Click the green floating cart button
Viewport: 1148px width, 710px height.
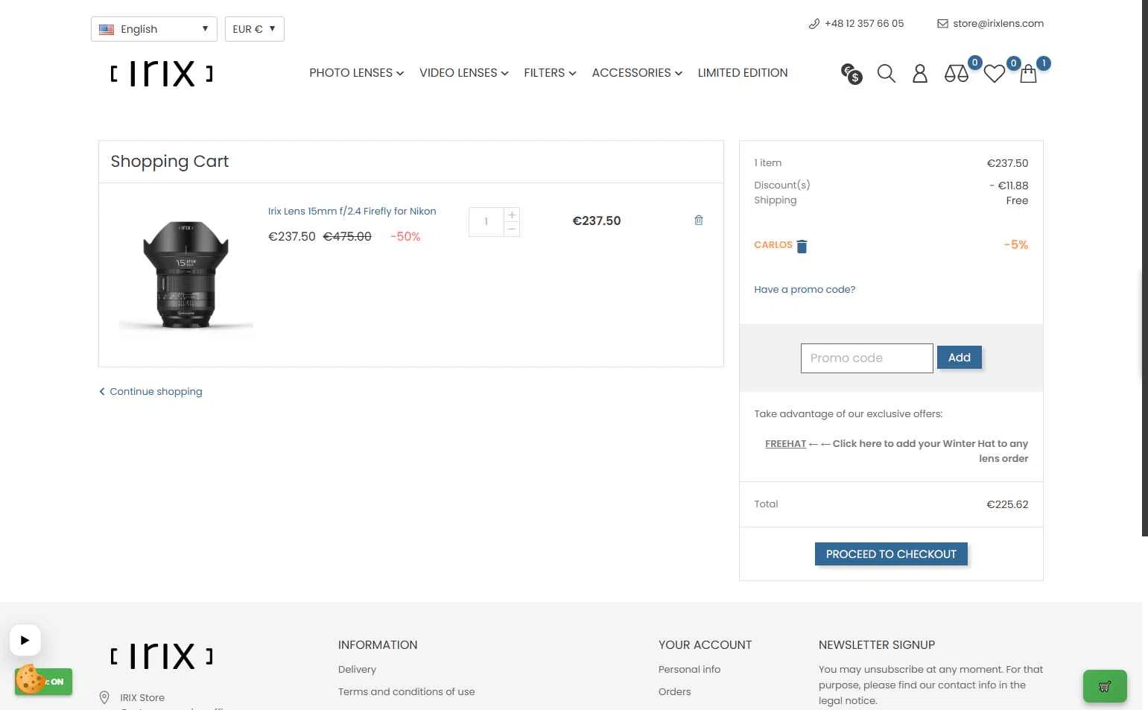pos(1105,686)
